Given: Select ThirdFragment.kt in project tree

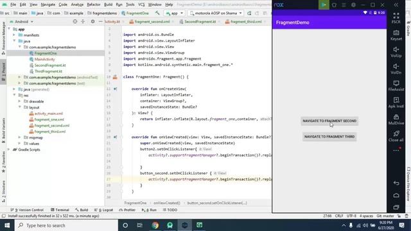Looking at the screenshot, I should click(48, 71).
